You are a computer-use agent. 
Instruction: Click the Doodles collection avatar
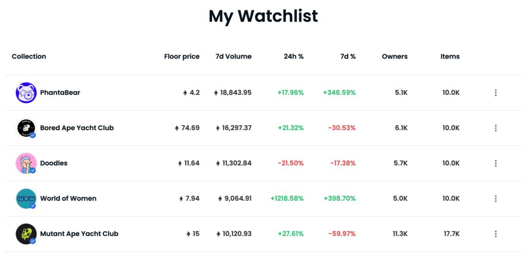click(26, 163)
